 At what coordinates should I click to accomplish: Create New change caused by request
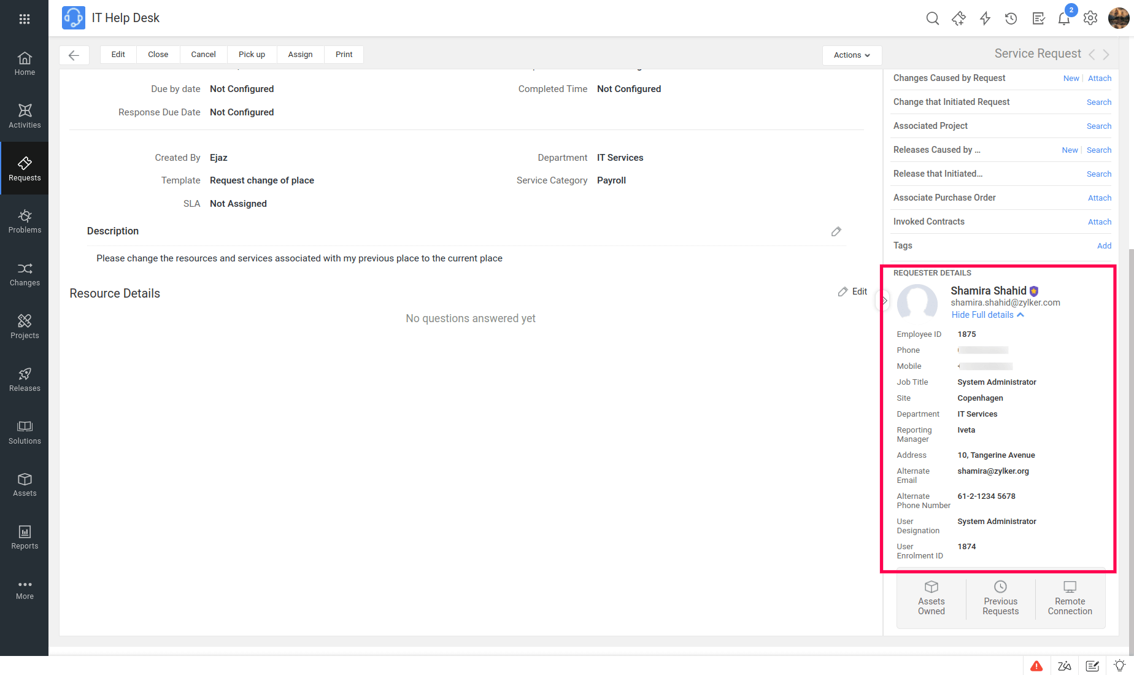1071,78
